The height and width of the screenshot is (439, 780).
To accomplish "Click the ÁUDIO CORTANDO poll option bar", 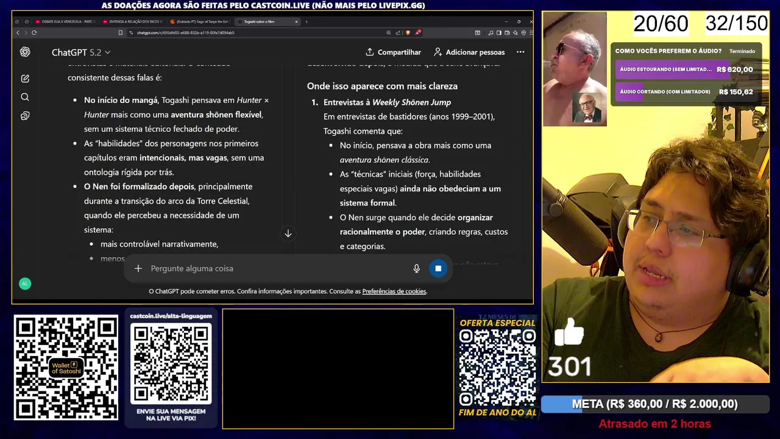I will coord(686,92).
